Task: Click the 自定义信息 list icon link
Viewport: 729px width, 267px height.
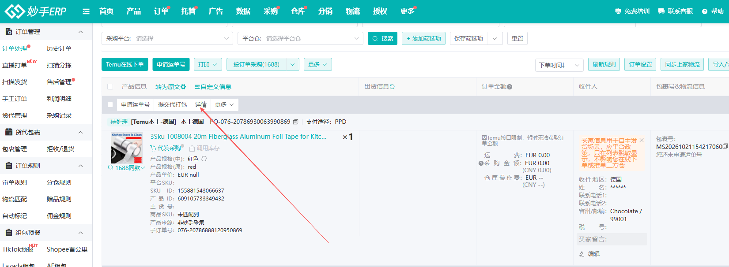Action: (x=213, y=87)
